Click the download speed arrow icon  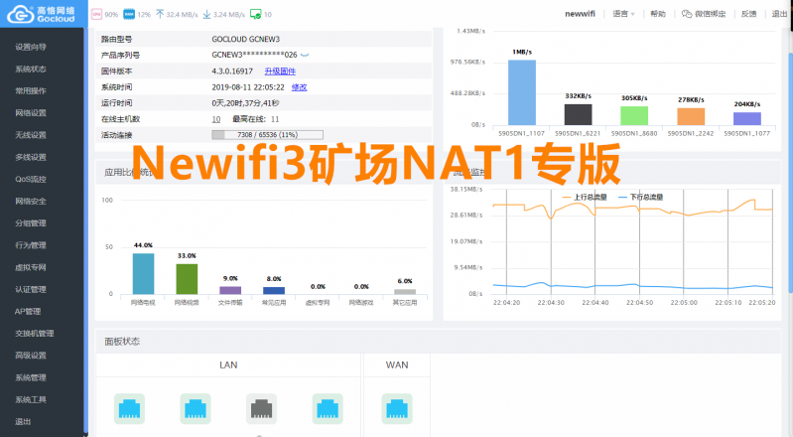coord(206,14)
